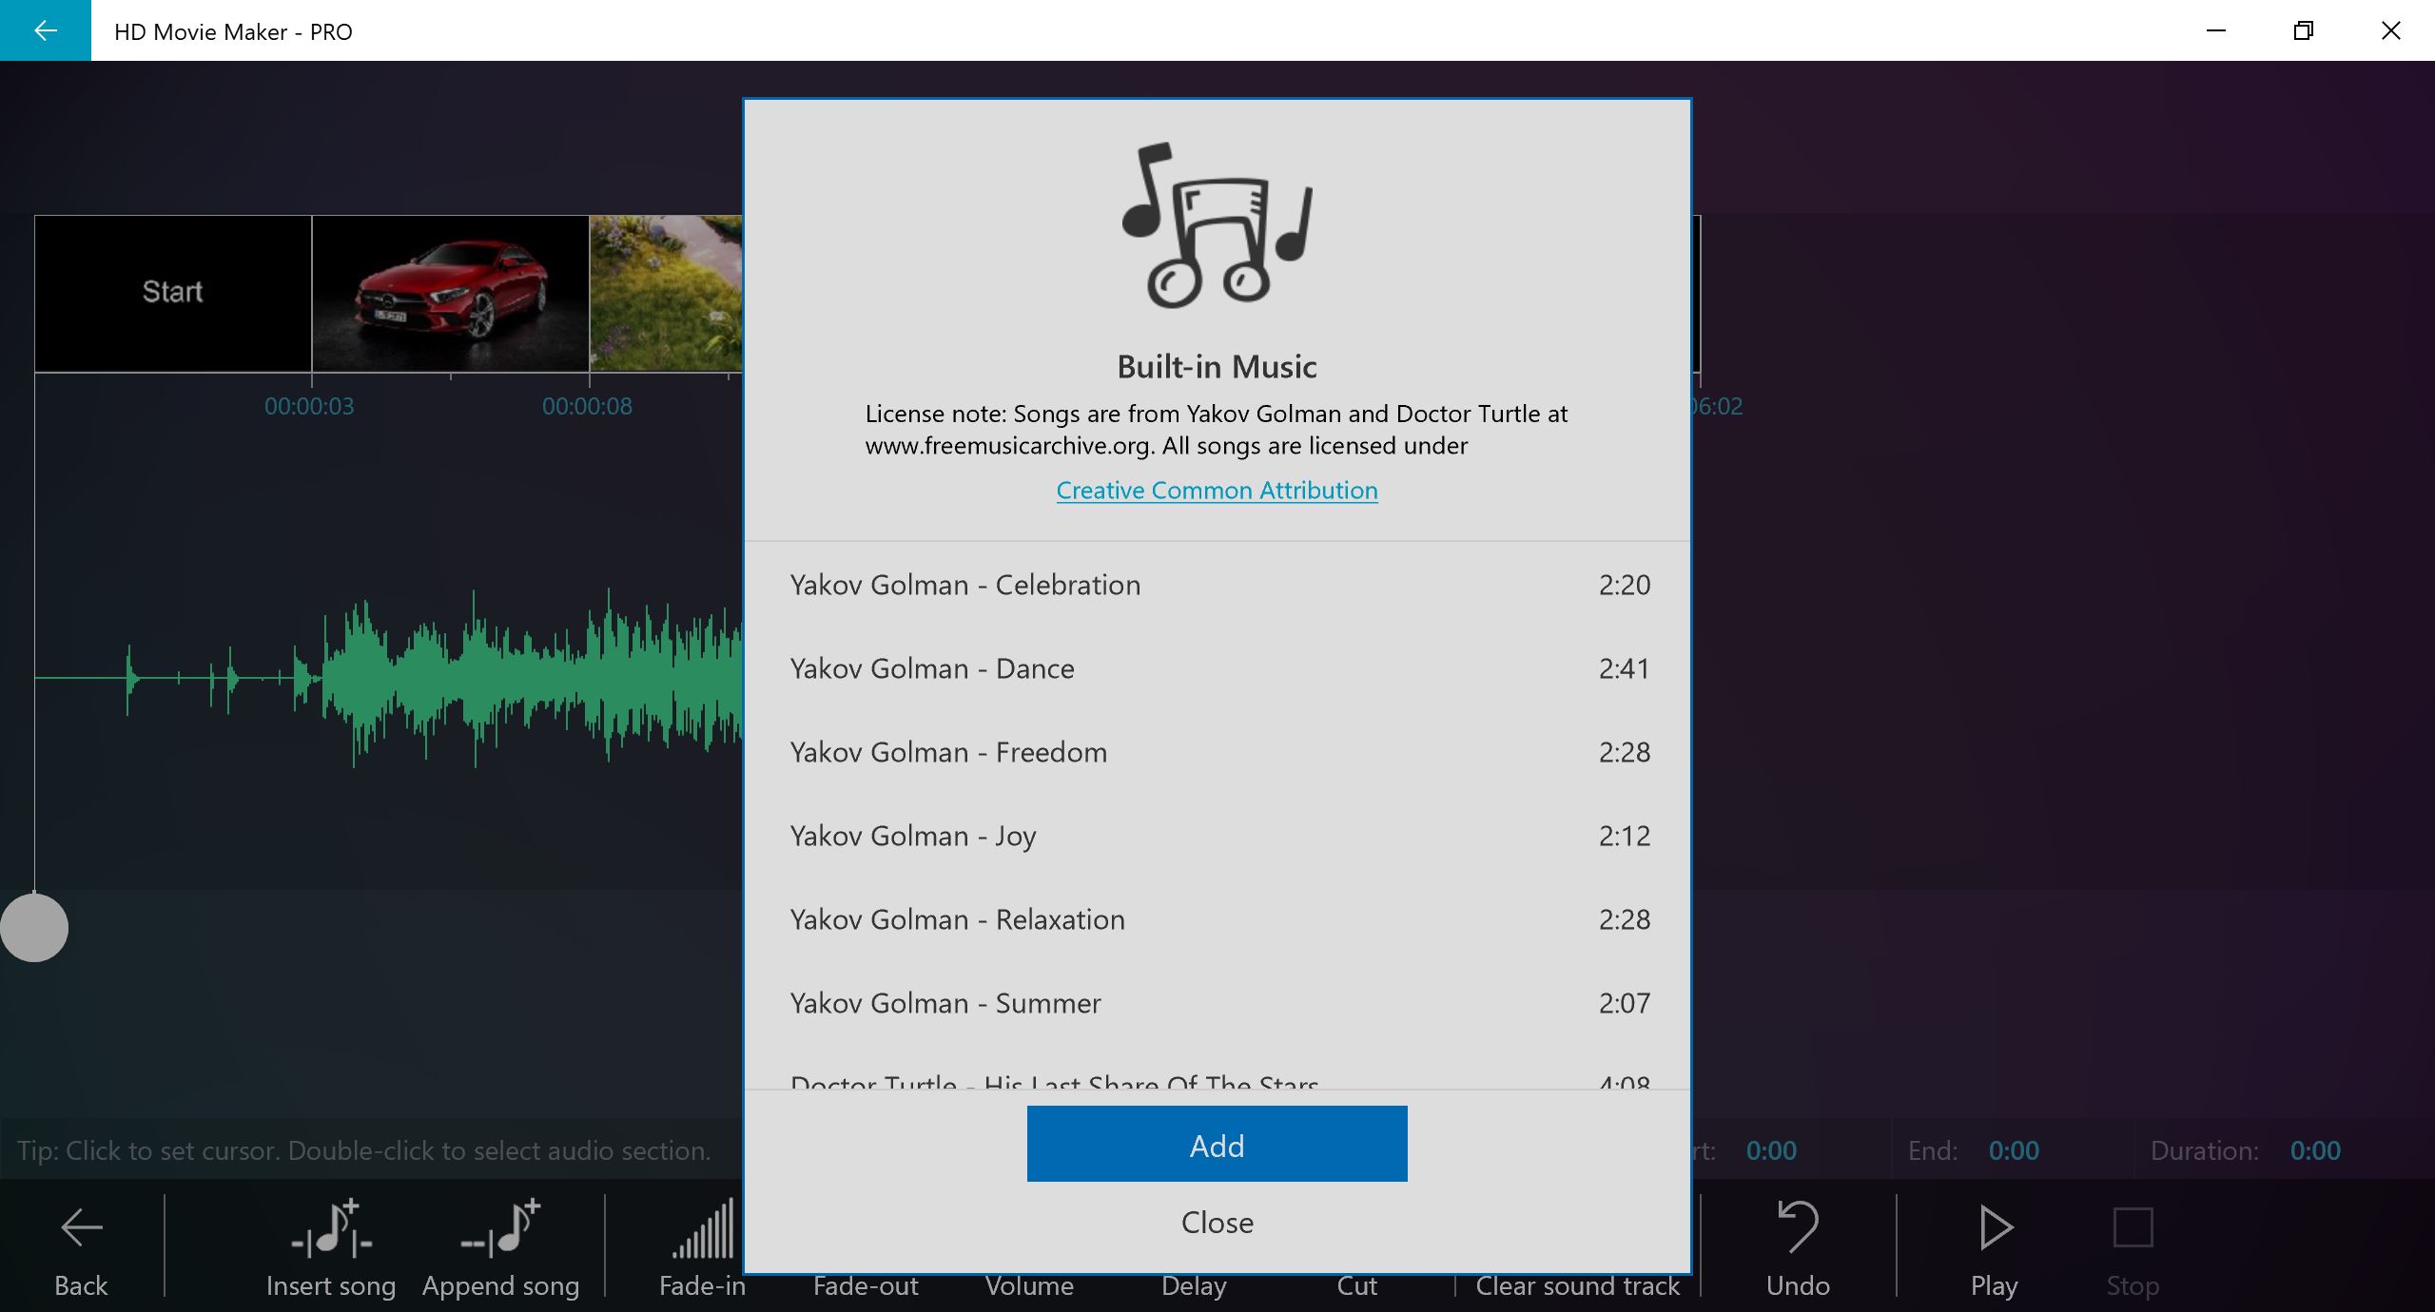Image resolution: width=2435 pixels, height=1312 pixels.
Task: Click the Stop playback button
Action: (x=2133, y=1249)
